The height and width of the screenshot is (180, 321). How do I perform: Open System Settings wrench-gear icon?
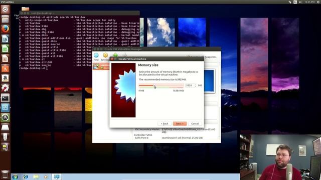pos(5,88)
